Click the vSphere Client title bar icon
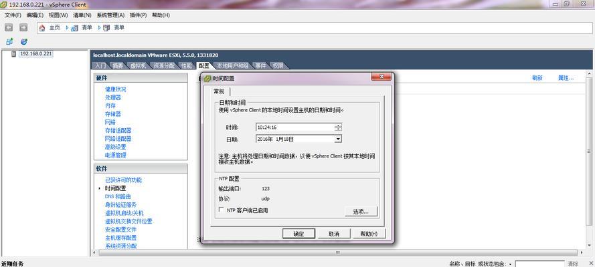The image size is (595, 267). tap(4, 5)
